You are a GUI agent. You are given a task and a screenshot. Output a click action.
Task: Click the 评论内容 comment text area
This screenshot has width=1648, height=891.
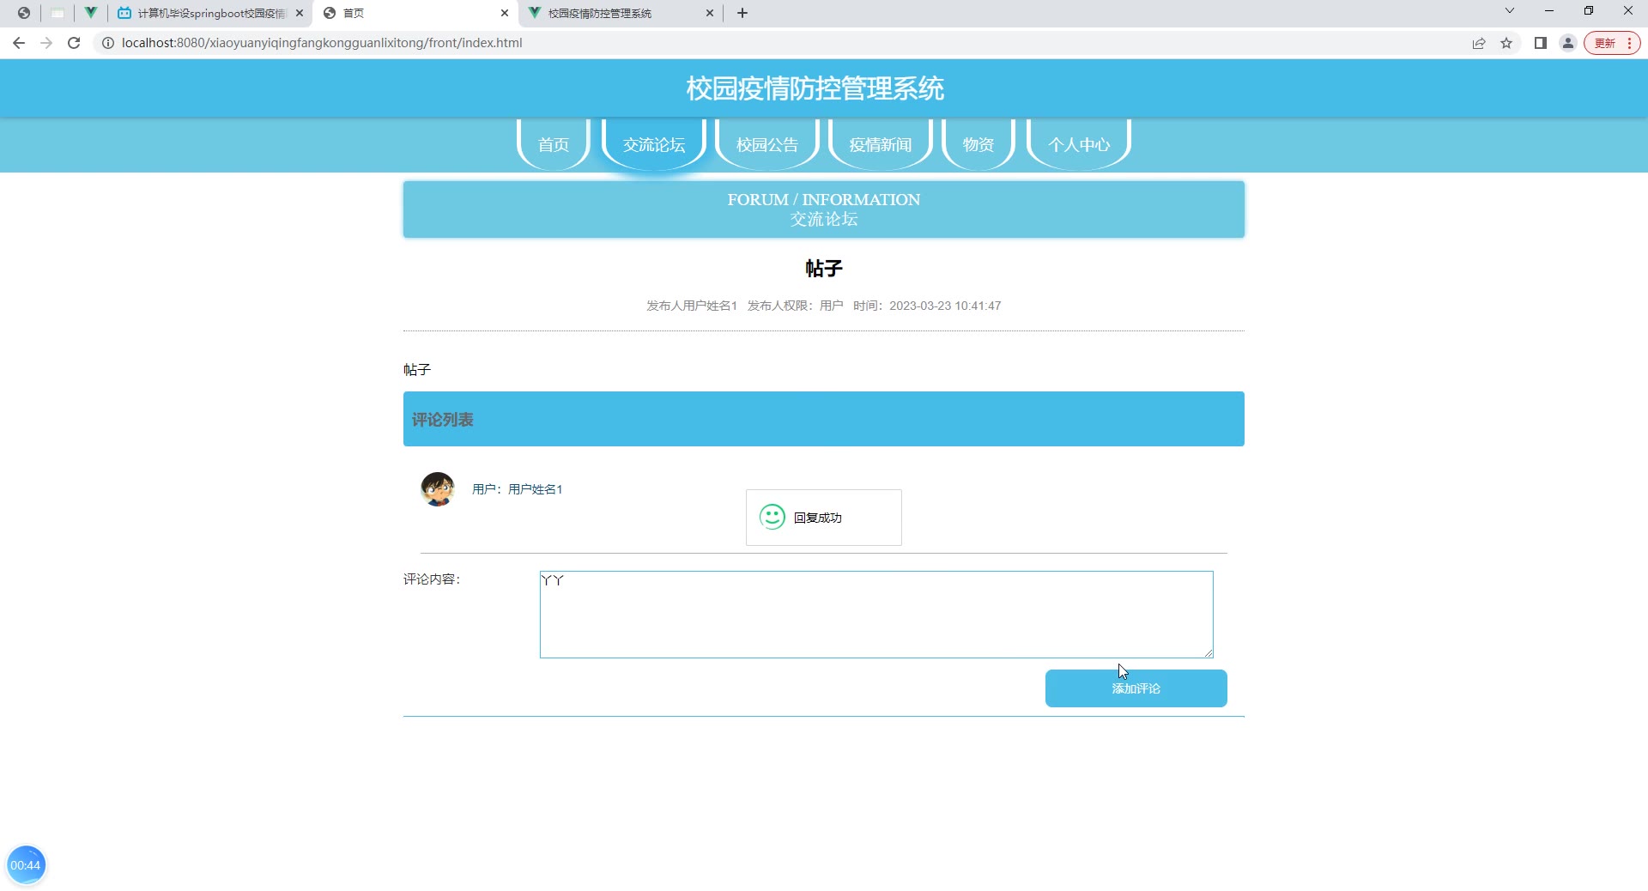[876, 615]
